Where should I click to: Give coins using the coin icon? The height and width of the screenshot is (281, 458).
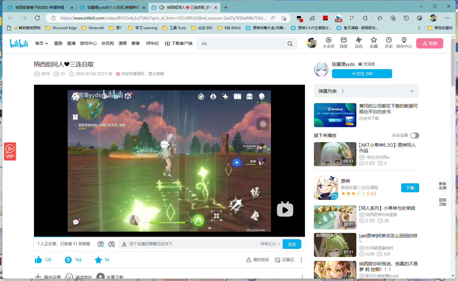68,260
